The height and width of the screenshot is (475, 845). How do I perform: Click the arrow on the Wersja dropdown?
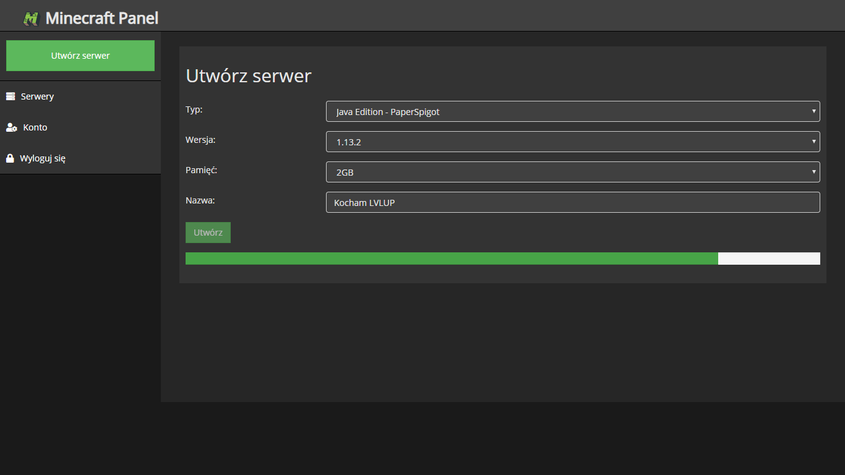pyautogui.click(x=813, y=142)
